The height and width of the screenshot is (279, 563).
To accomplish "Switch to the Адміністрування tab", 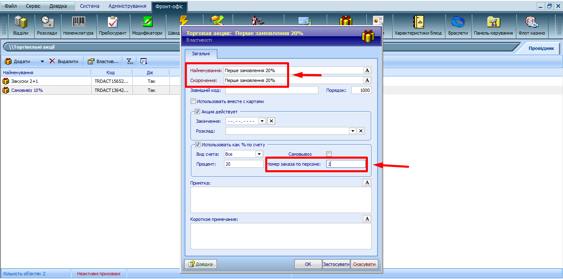I will pyautogui.click(x=127, y=6).
